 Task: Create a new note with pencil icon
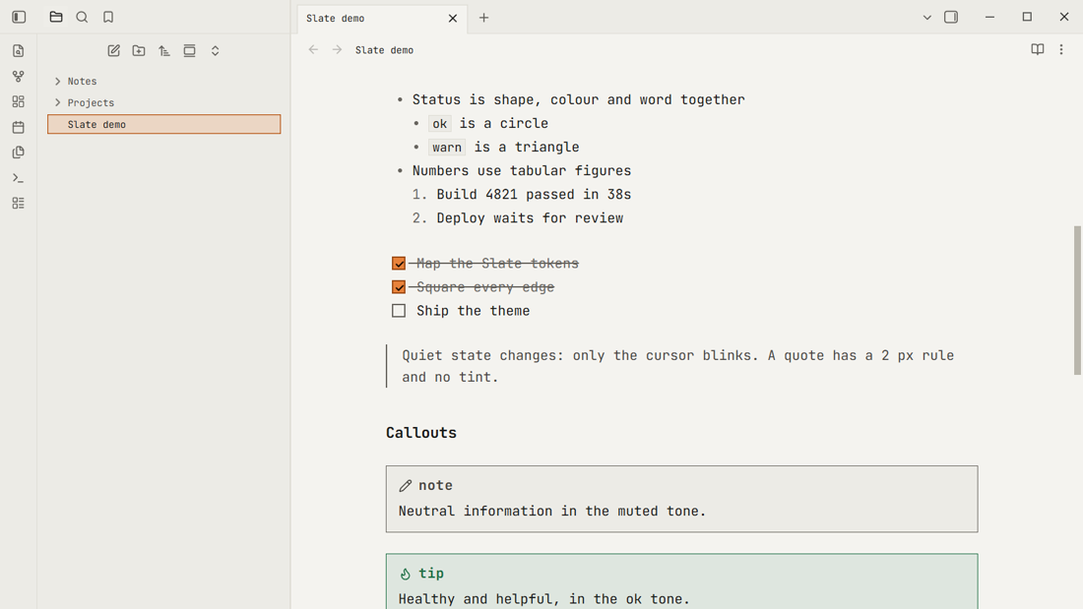tap(114, 50)
